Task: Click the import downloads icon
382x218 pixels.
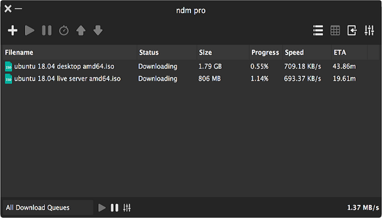Action: (353, 31)
